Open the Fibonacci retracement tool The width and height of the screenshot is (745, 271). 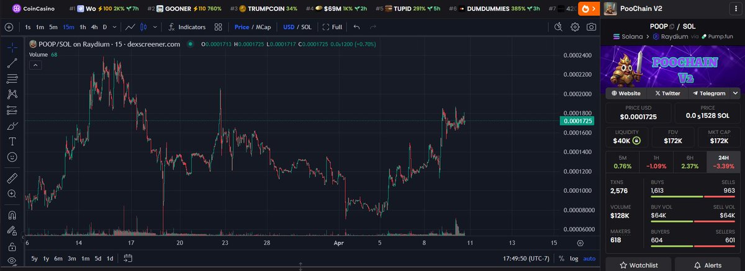click(x=12, y=79)
